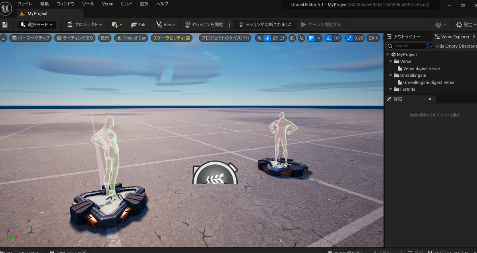Click the プロジェクトのサイズ indicator
This screenshot has height=253, width=477.
(x=225, y=38)
